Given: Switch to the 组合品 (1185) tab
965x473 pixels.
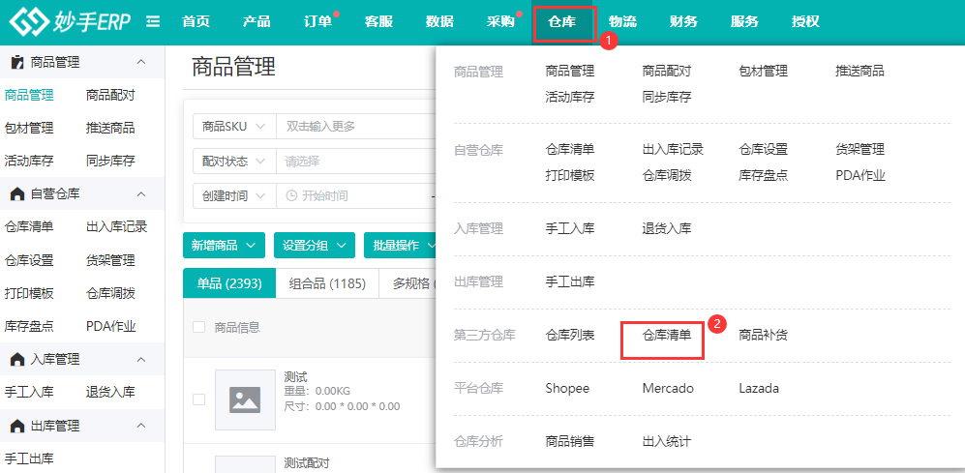Looking at the screenshot, I should (x=327, y=283).
